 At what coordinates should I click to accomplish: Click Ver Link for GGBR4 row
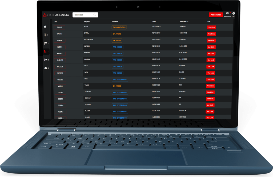click(210, 105)
